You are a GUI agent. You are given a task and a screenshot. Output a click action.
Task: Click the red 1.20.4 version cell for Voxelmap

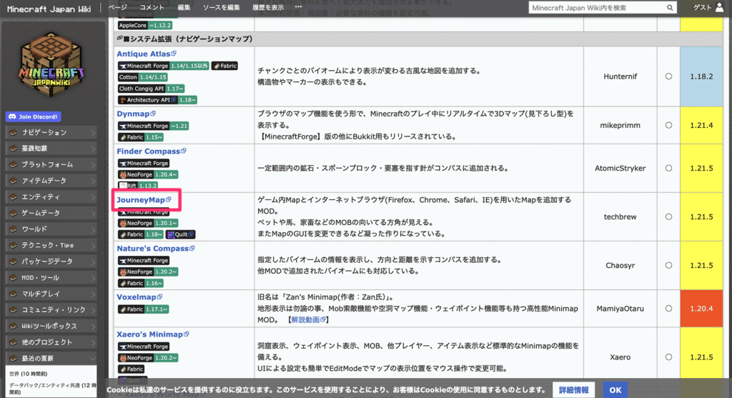coord(702,309)
